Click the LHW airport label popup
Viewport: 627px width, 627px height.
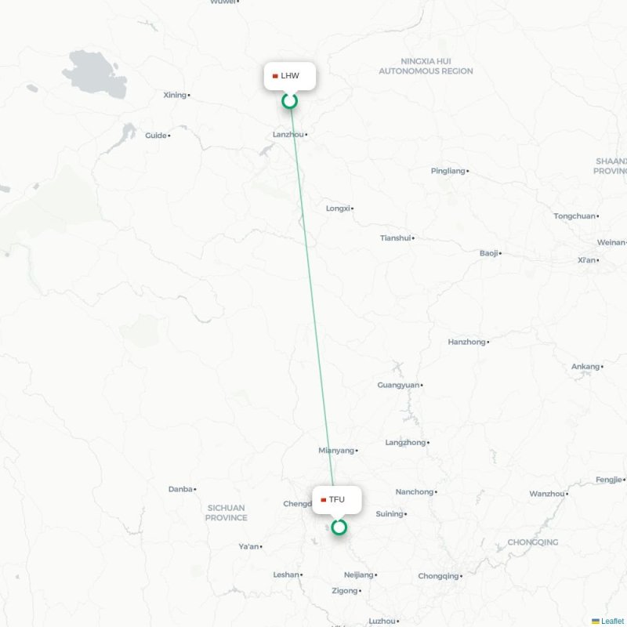click(290, 76)
